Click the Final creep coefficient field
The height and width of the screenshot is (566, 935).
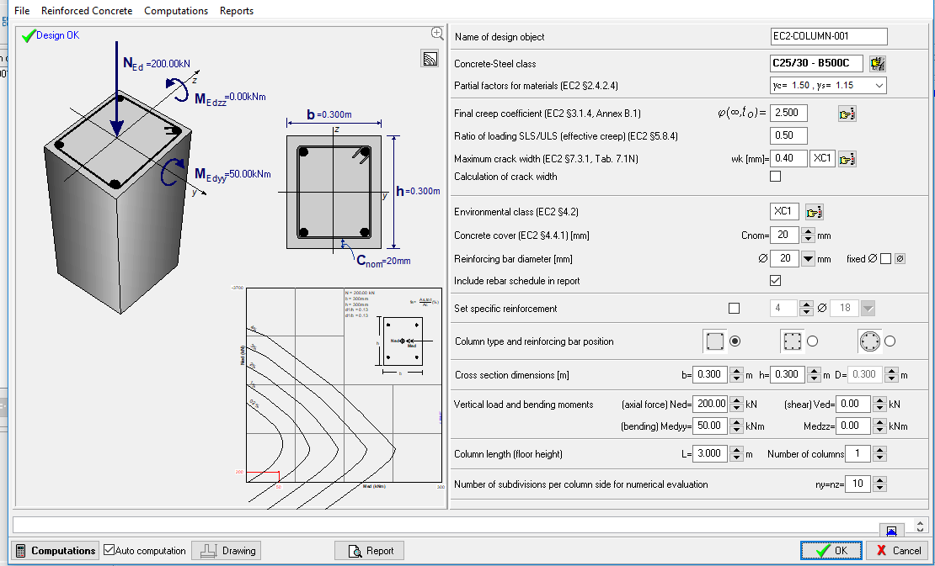tap(789, 113)
